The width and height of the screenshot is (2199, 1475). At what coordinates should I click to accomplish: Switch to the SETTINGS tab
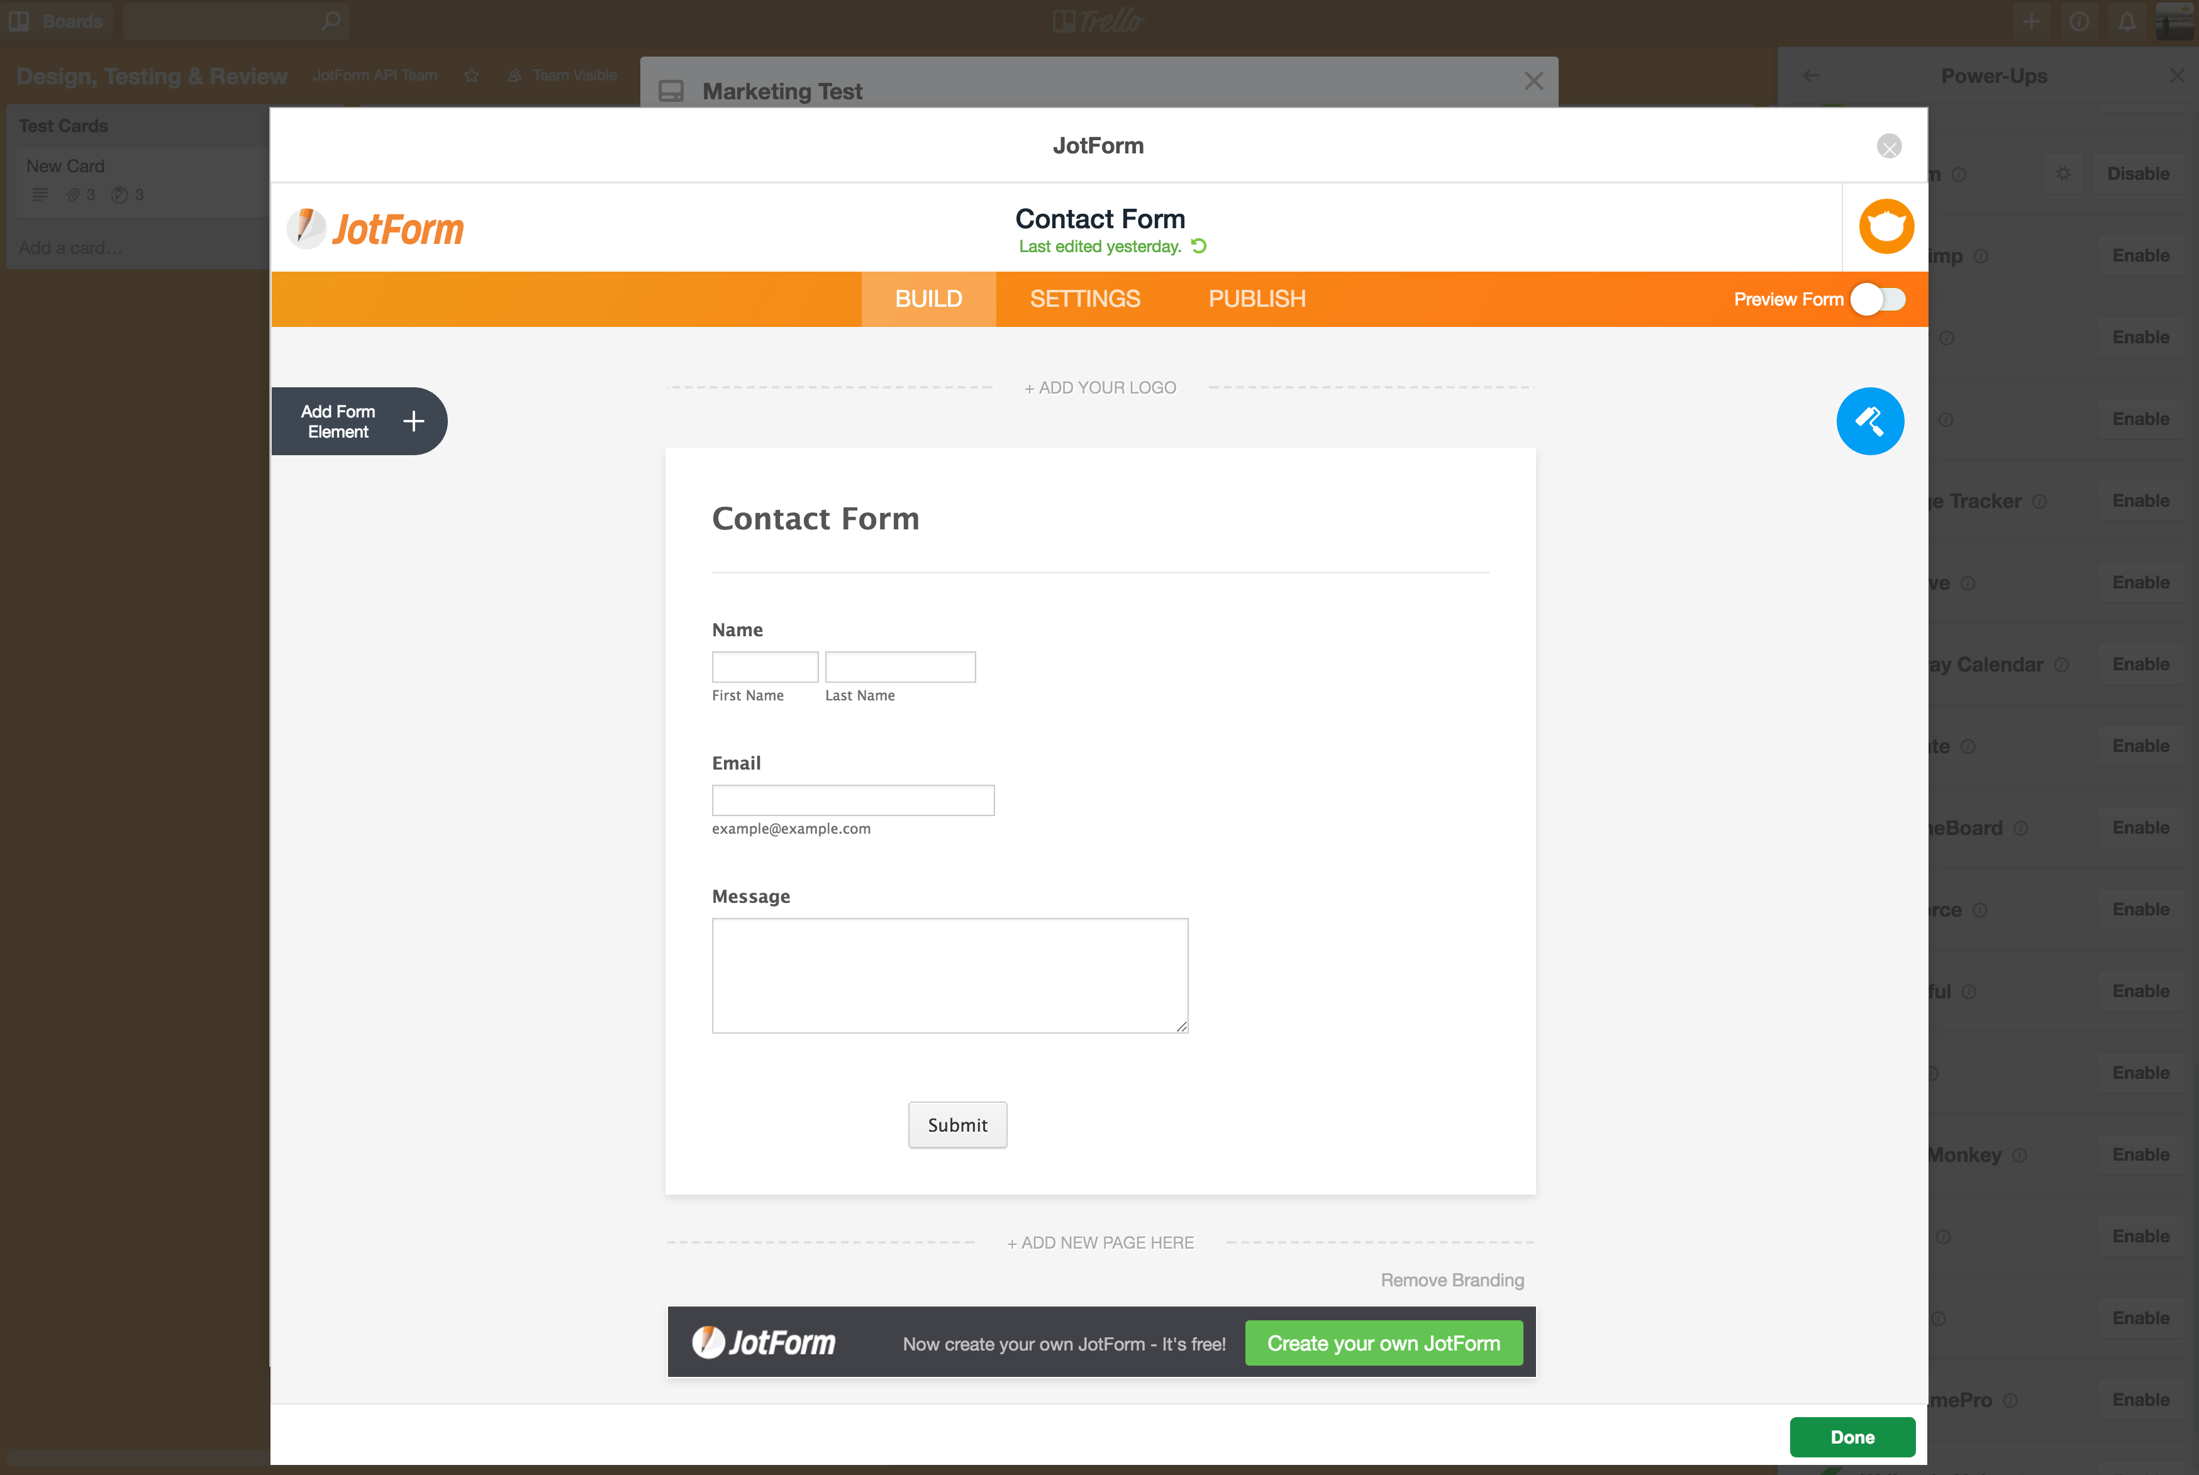coord(1084,299)
